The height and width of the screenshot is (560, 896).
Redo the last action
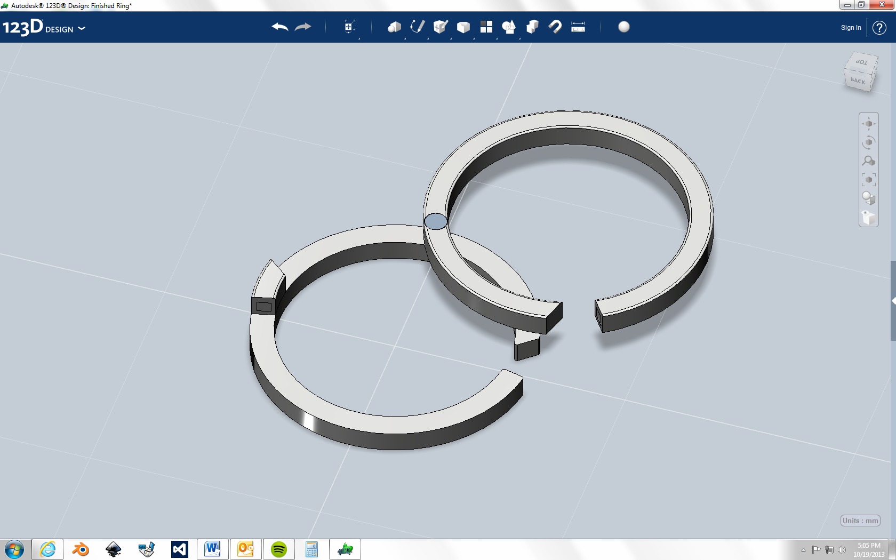[x=302, y=27]
